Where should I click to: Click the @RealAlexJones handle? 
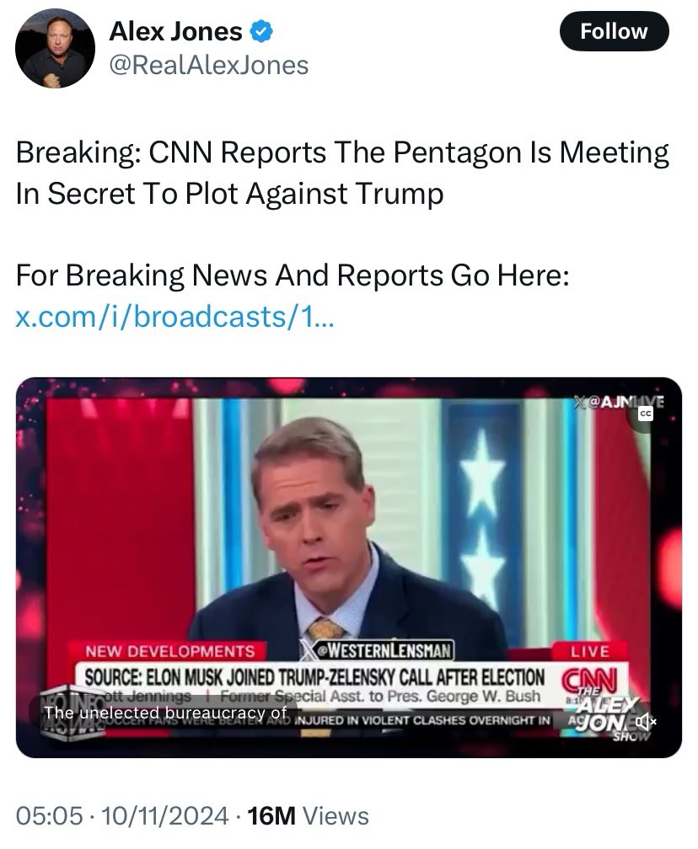point(209,66)
